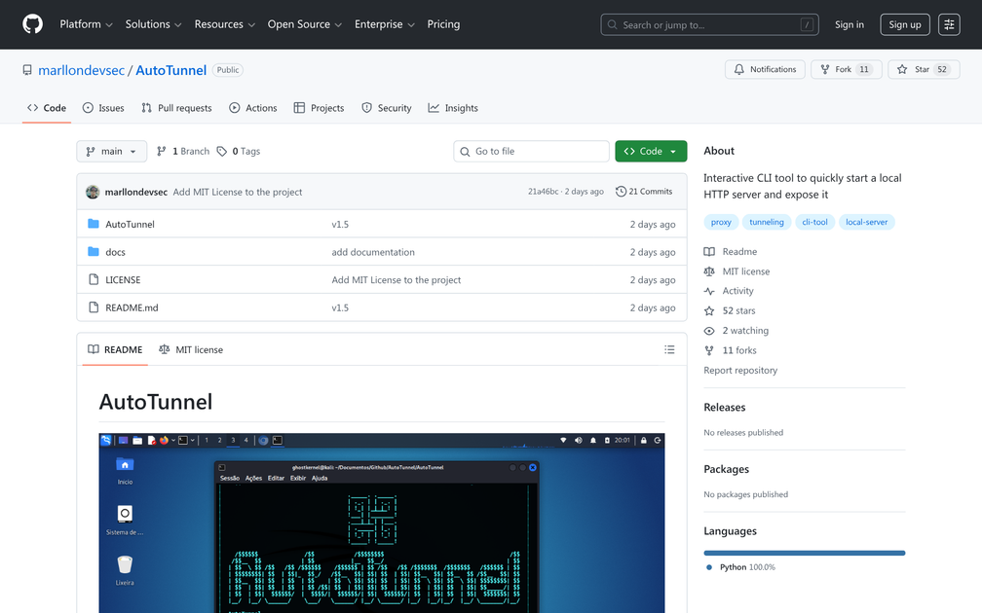Select the Security shield icon
982x613 pixels.
[365, 108]
